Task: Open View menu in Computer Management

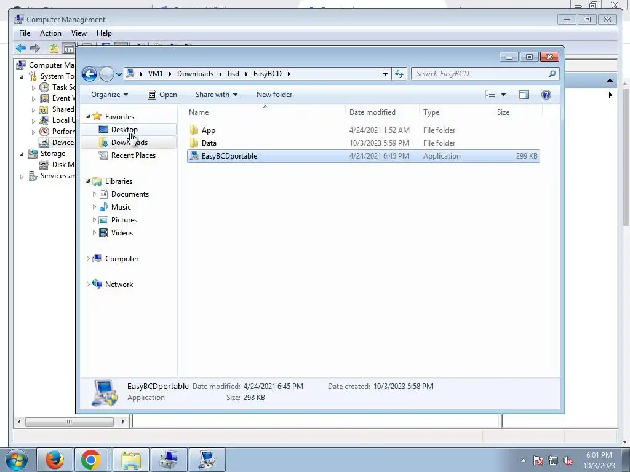Action: tap(79, 33)
